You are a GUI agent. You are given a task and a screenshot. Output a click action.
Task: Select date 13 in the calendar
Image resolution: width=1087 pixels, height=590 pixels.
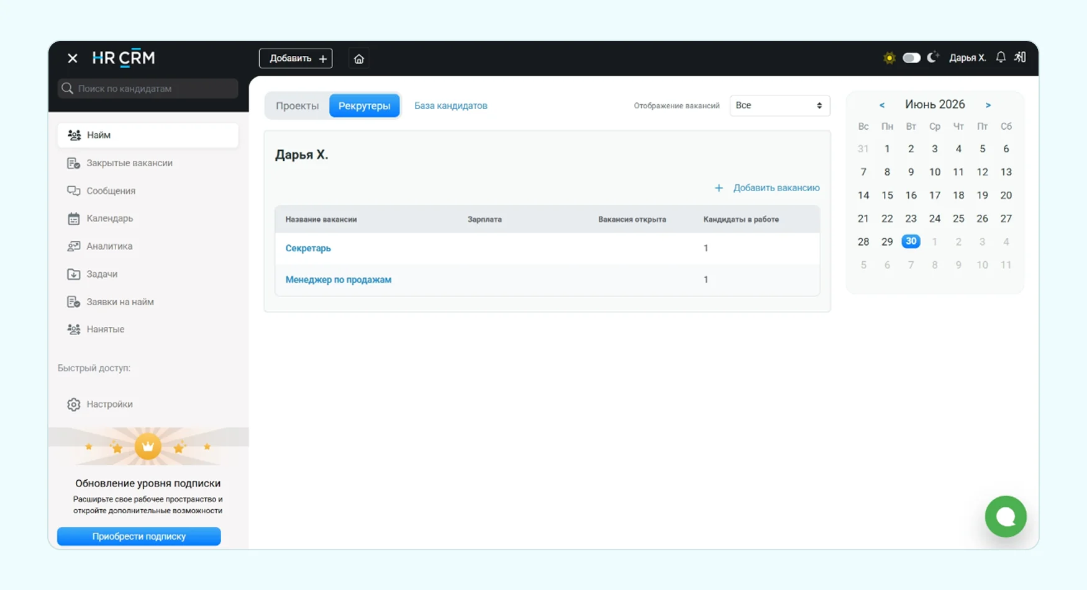click(1006, 172)
